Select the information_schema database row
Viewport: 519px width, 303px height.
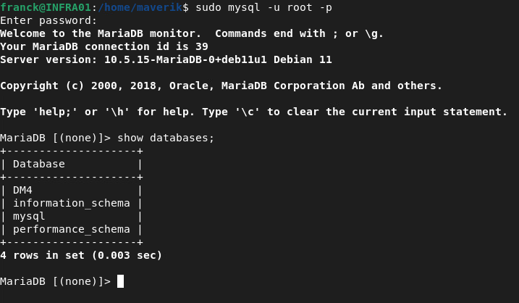coord(71,203)
